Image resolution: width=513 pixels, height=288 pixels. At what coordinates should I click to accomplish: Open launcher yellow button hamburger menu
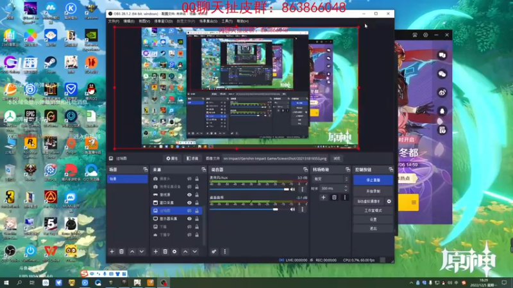pos(414,202)
